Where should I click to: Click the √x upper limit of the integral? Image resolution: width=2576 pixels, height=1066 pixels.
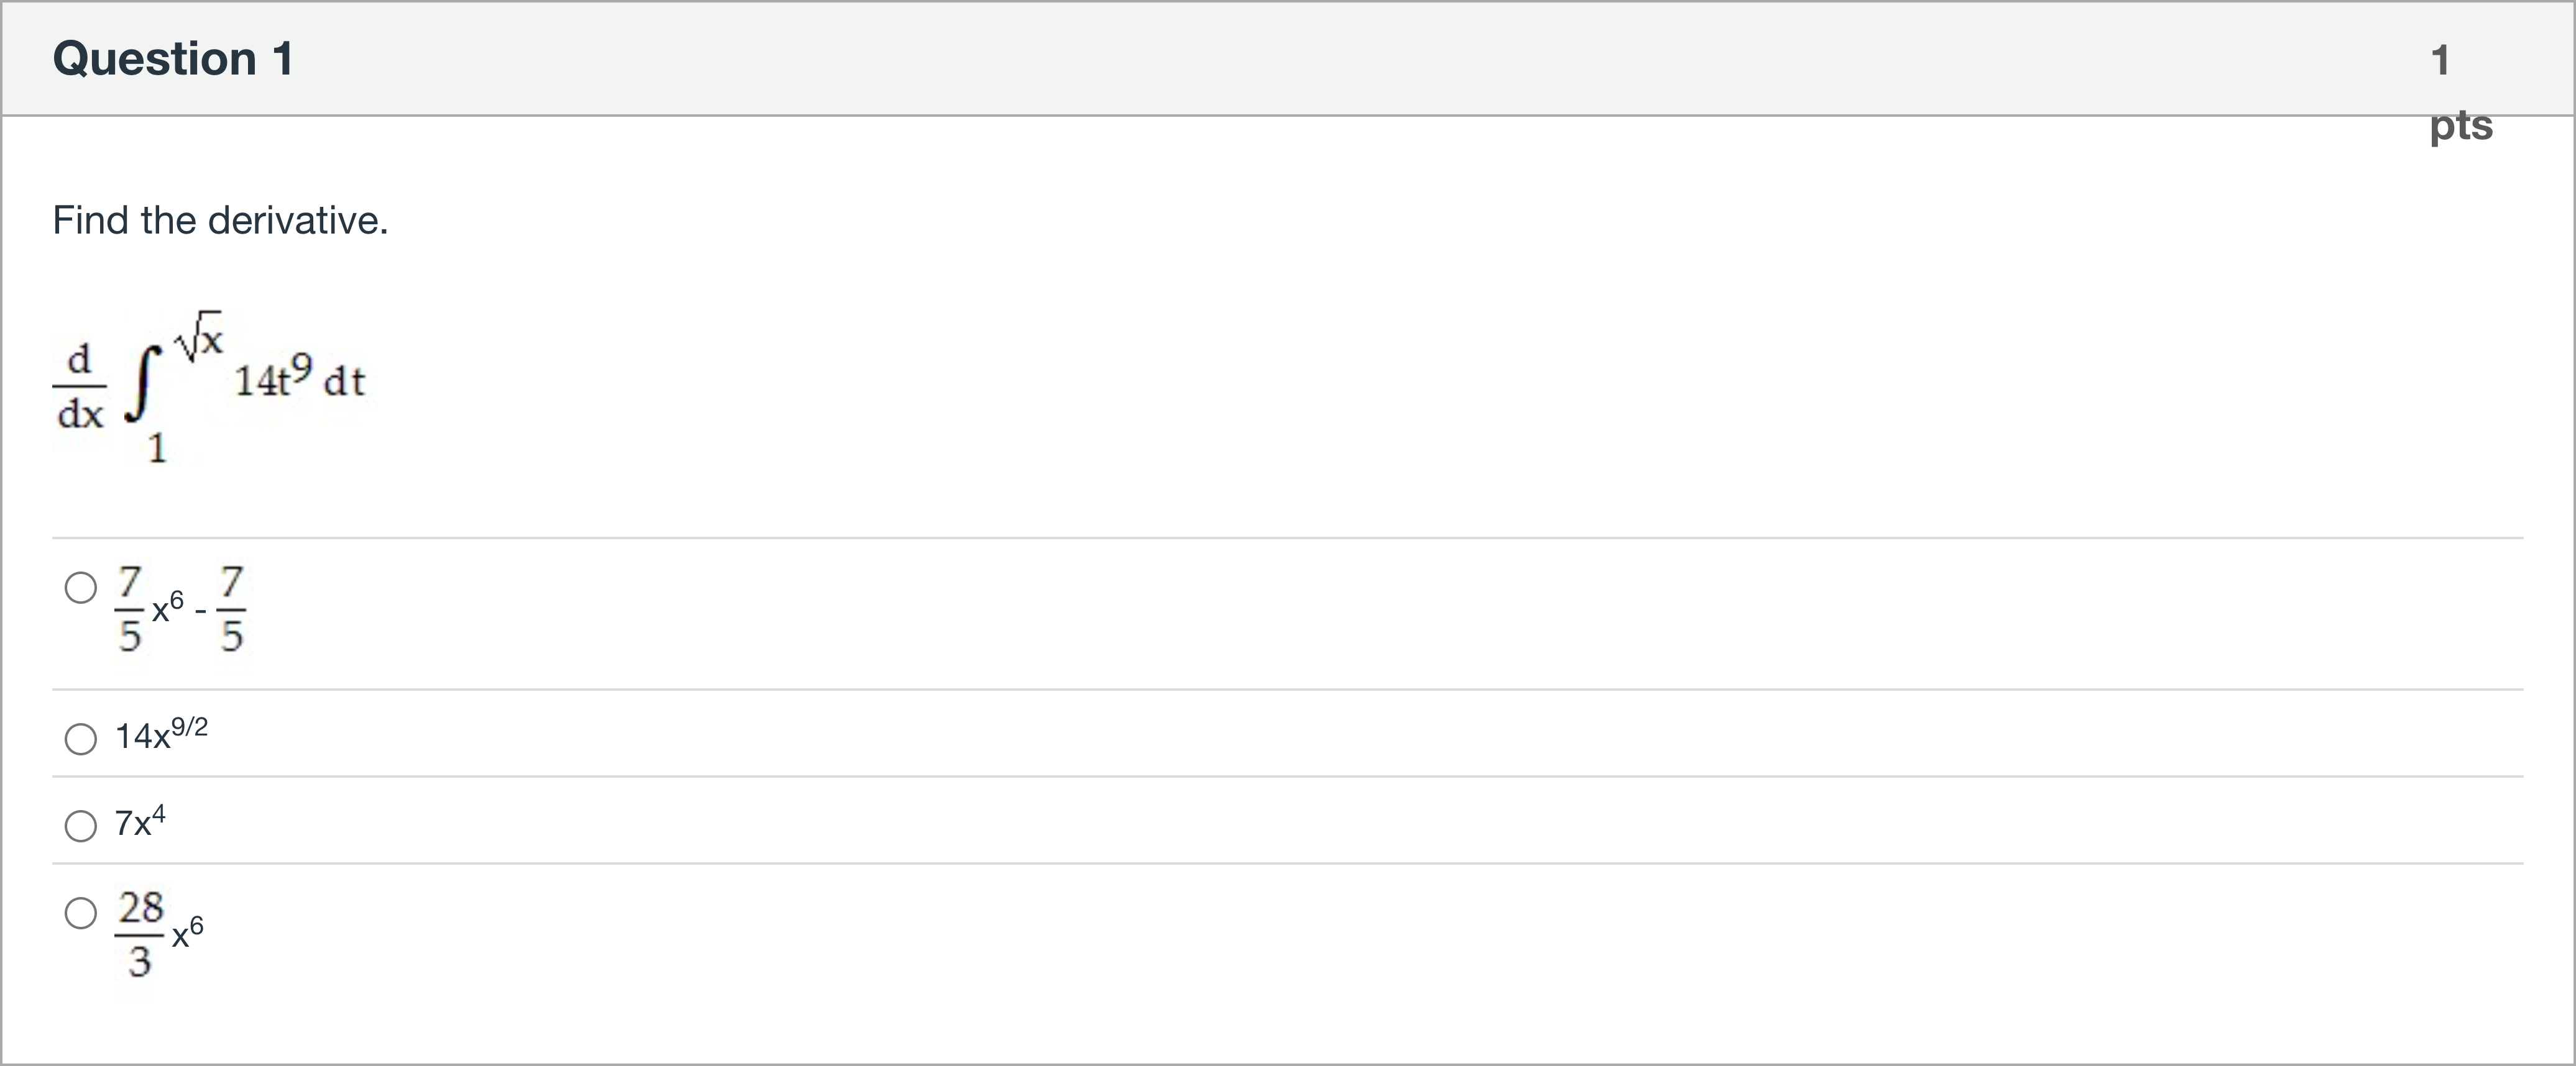pyautogui.click(x=199, y=335)
